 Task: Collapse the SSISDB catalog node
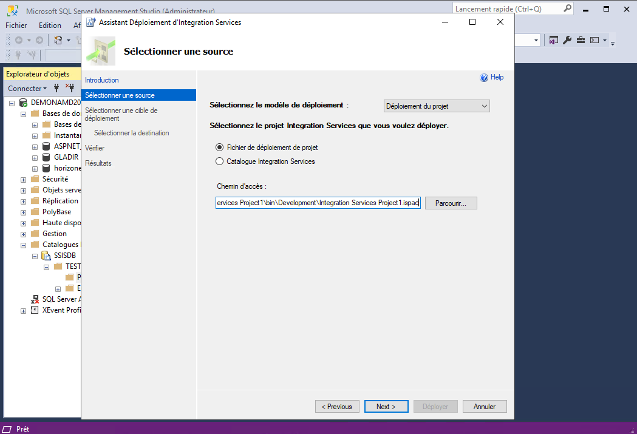35,257
